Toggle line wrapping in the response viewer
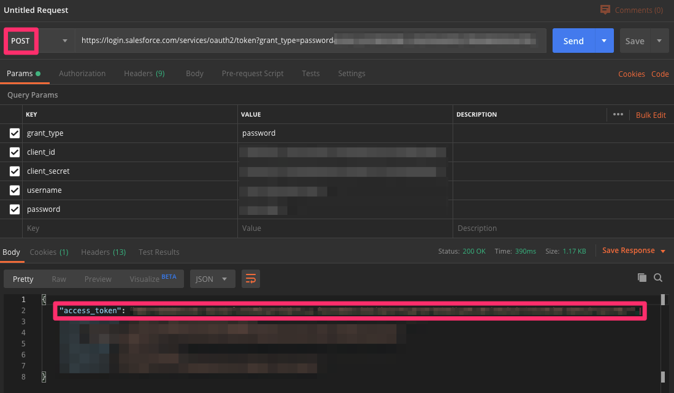Screen dimensions: 674x393 (x=250, y=278)
